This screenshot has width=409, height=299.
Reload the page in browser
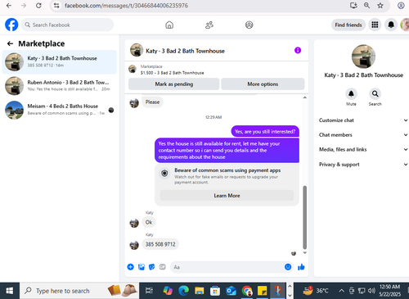click(38, 6)
